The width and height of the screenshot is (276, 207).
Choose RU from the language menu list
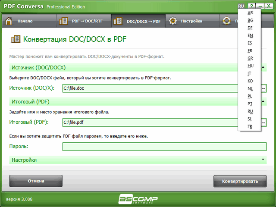[250, 111]
